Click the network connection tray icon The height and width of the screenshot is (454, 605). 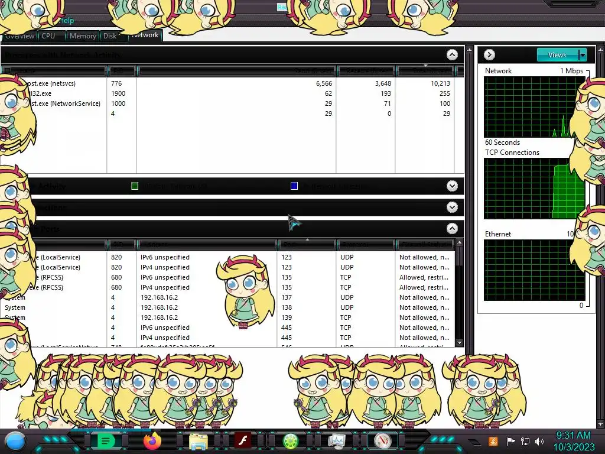pyautogui.click(x=525, y=441)
